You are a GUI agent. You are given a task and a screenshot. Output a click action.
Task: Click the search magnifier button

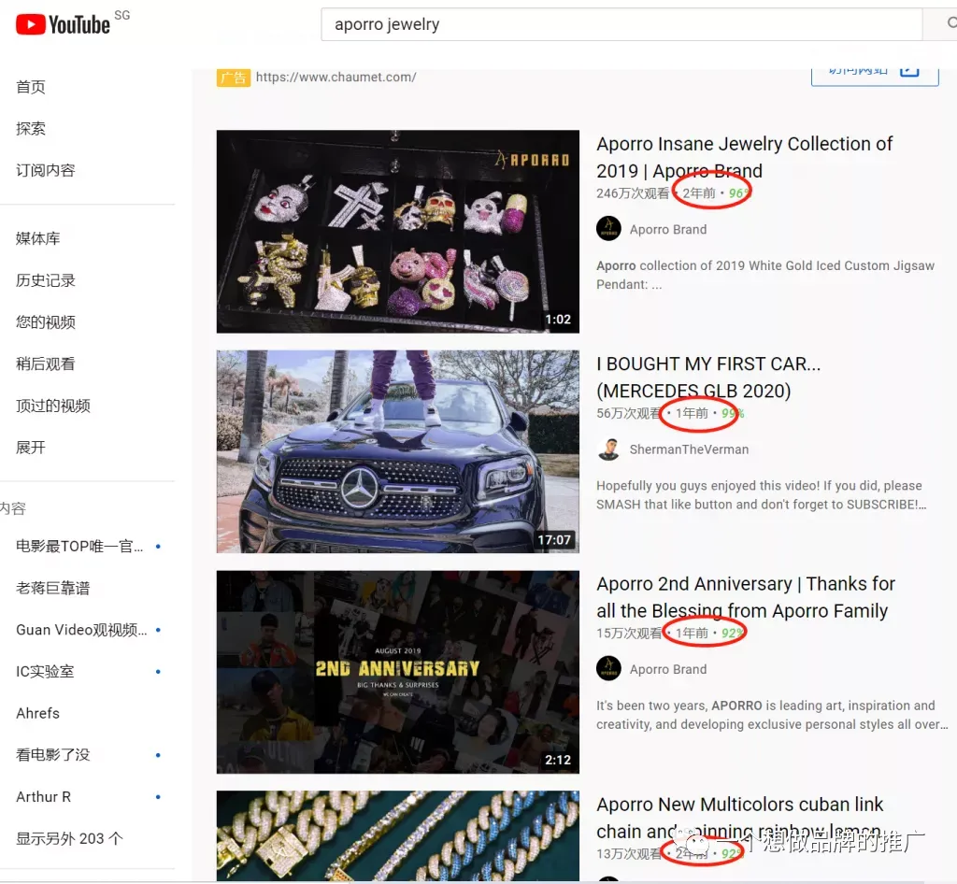coord(950,23)
